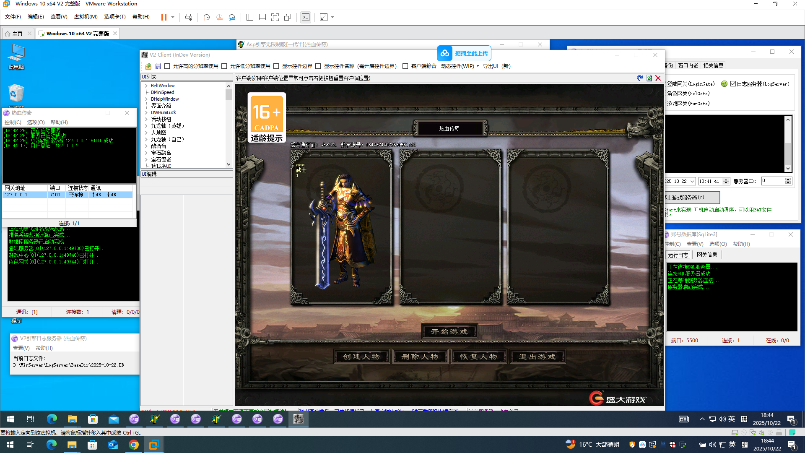805x453 pixels.
Task: Click 开始游戏 button
Action: (449, 331)
